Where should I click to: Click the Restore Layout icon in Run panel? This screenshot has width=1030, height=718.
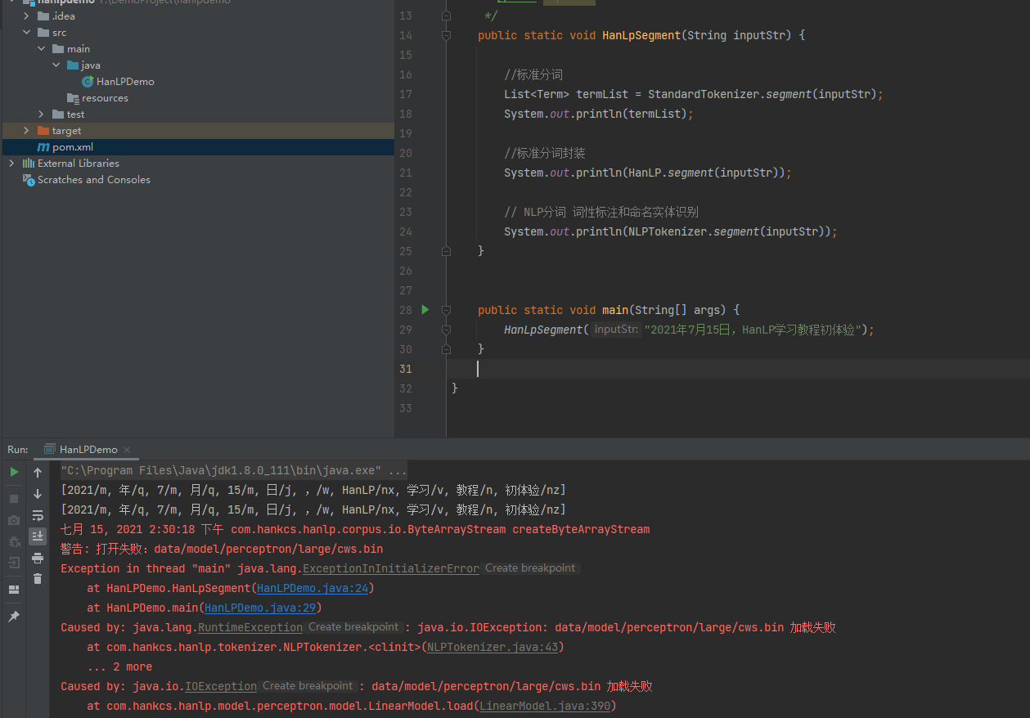[x=14, y=590]
